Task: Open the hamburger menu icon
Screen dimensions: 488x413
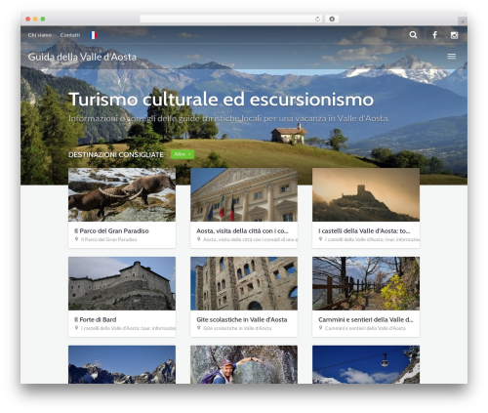Action: 451,57
